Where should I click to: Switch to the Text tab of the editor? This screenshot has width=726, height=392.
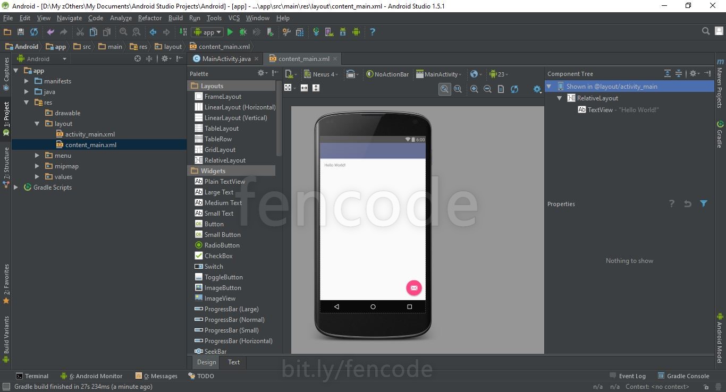click(x=233, y=362)
